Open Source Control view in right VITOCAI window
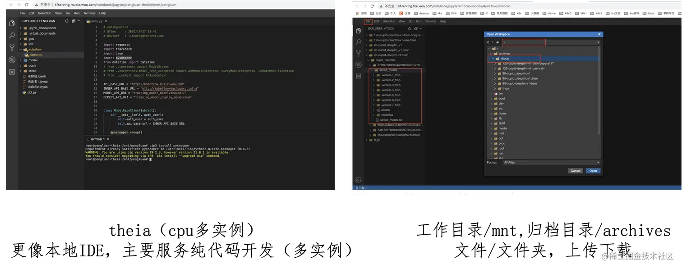The image size is (682, 269). click(x=358, y=53)
